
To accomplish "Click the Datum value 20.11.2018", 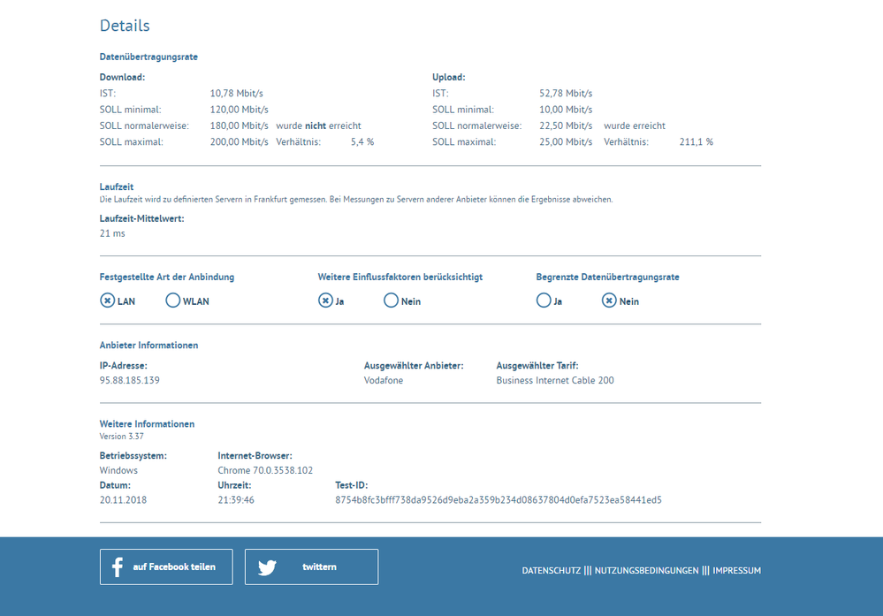I will pos(124,500).
